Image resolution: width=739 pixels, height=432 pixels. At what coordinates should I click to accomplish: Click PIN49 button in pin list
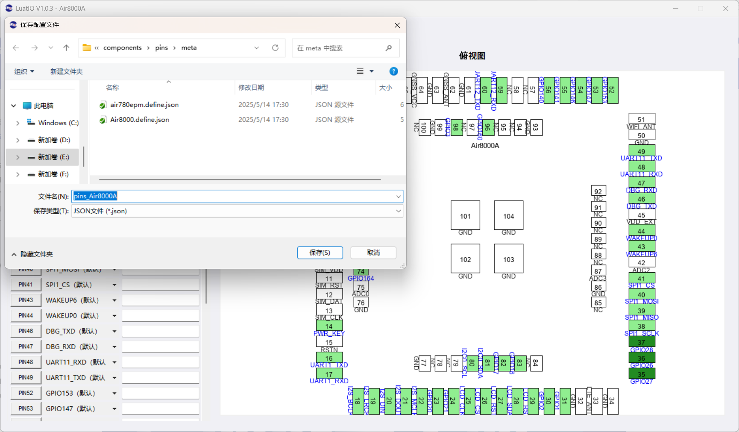click(26, 378)
